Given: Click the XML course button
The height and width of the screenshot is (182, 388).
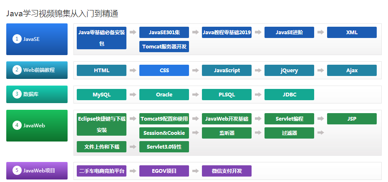Looking at the screenshot, I should click(x=352, y=33).
